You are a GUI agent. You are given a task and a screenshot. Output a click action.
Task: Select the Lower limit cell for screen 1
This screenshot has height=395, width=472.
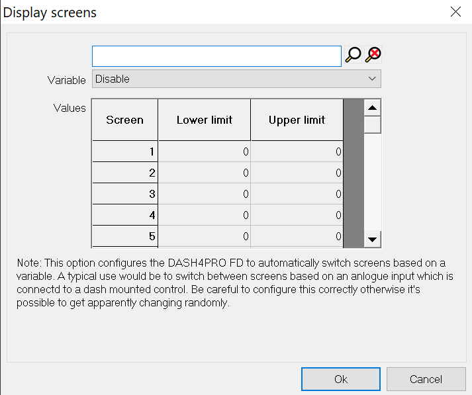204,152
